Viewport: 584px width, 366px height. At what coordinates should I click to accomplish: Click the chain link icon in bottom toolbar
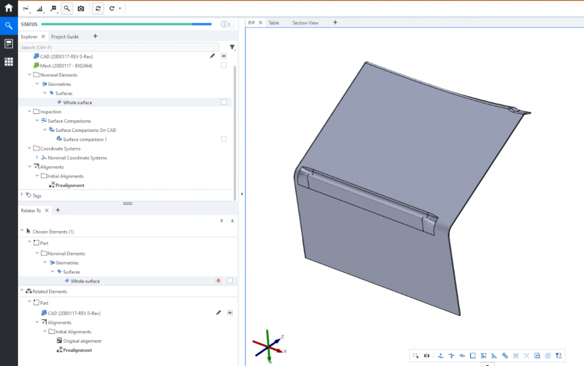tap(504, 355)
